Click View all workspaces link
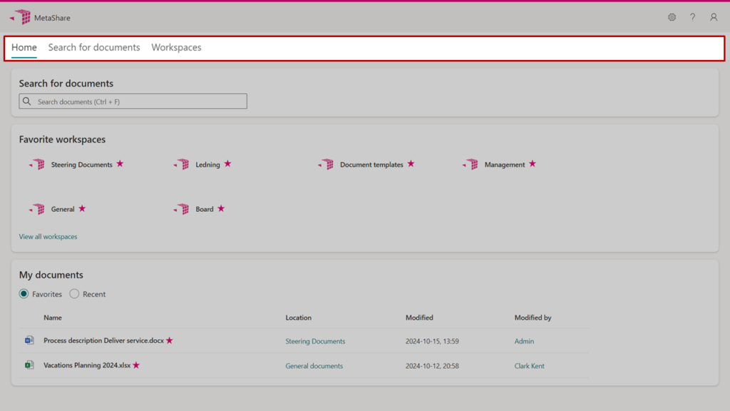 (48, 237)
